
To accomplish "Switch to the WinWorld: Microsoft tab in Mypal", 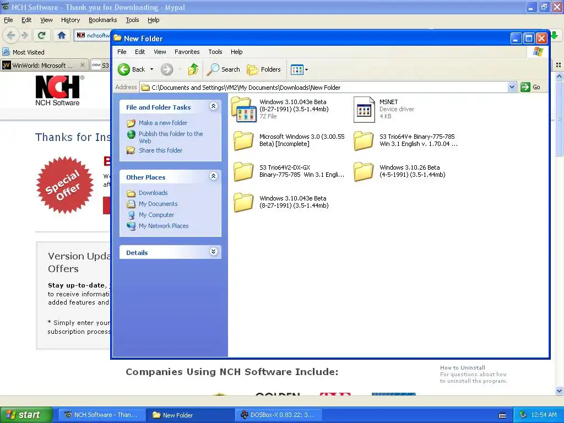I will (42, 66).
